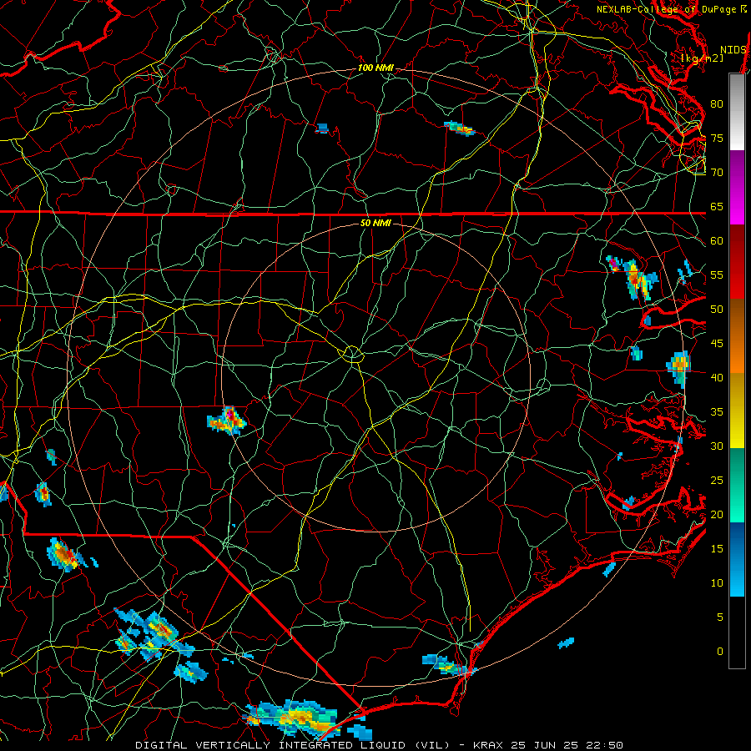Select the 75 value on the VIL scale

coord(717,138)
